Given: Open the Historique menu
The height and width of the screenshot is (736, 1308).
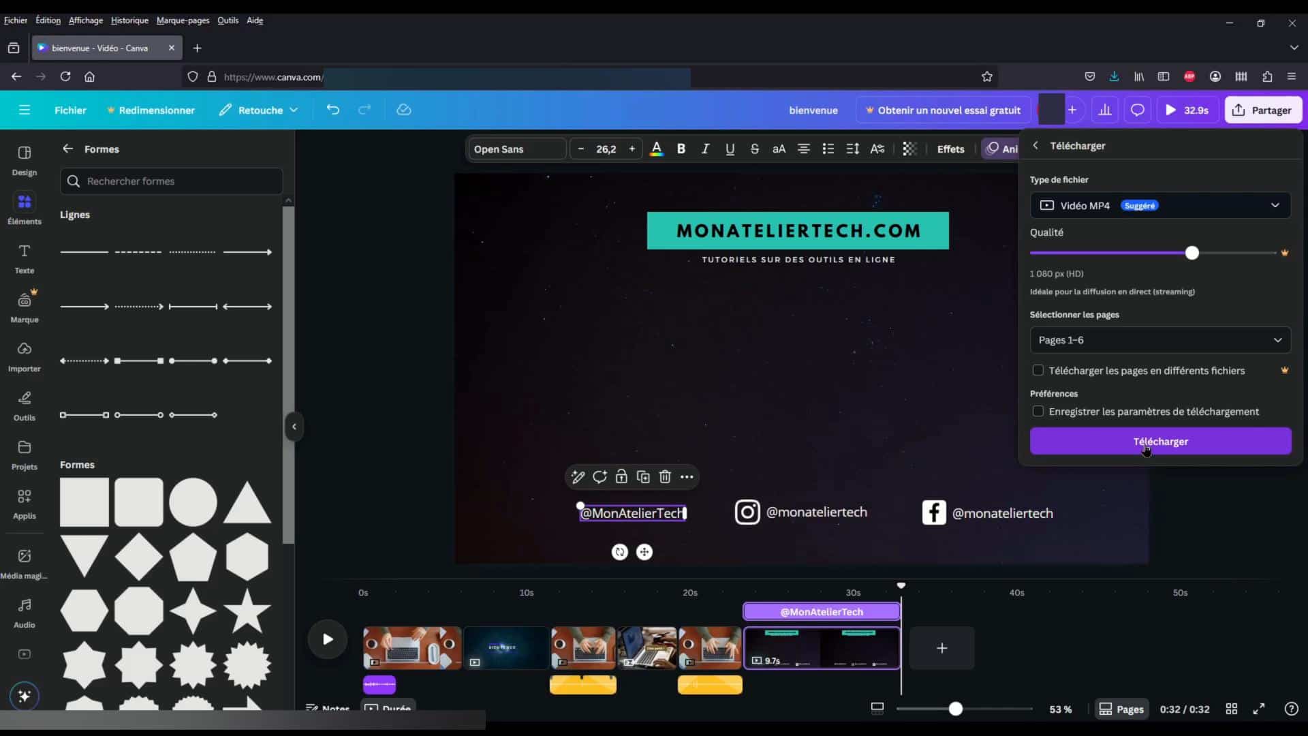Looking at the screenshot, I should (129, 20).
